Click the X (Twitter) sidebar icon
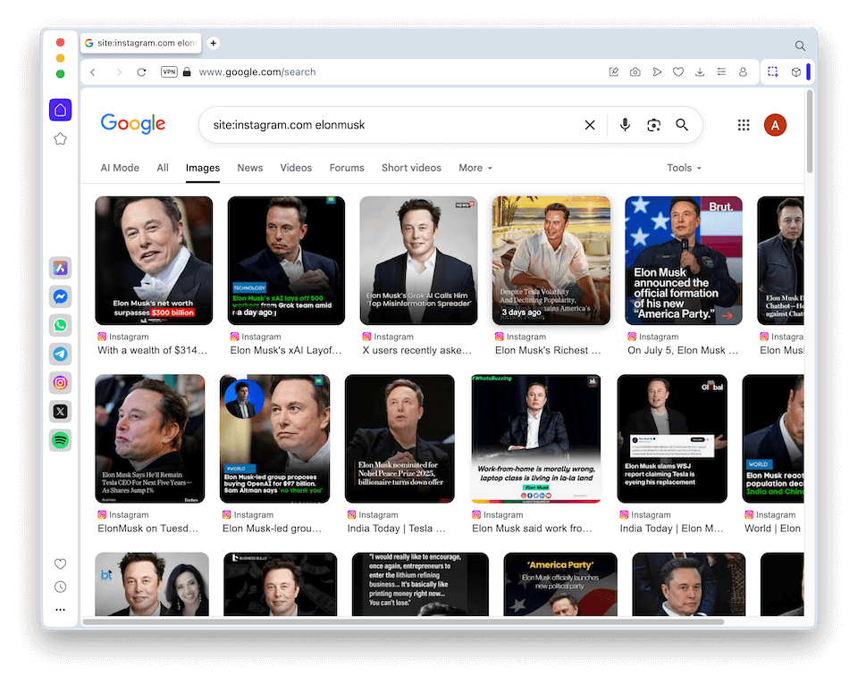This screenshot has height=683, width=858. (x=60, y=412)
